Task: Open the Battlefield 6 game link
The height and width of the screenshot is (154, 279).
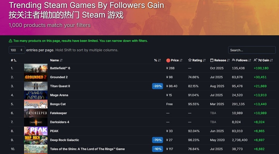Action: [60, 68]
